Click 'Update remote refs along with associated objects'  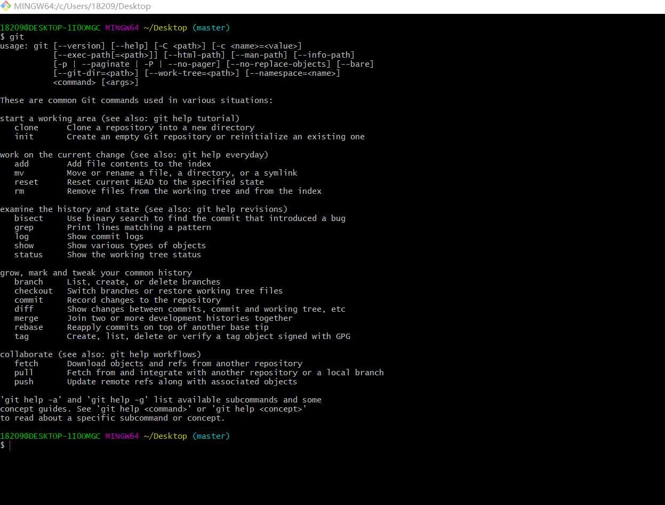[182, 382]
